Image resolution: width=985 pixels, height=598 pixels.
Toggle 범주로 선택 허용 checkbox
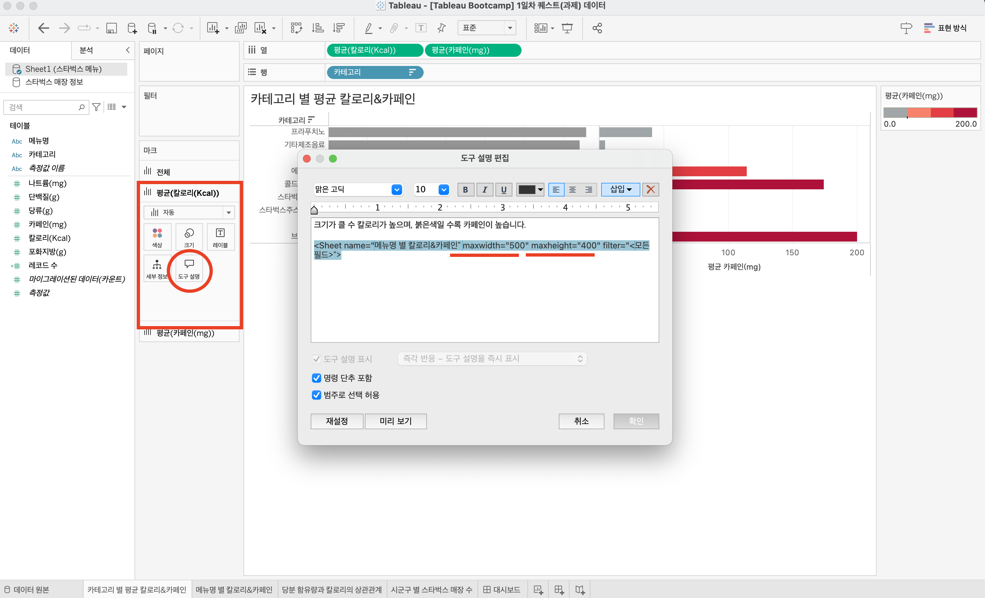pos(316,395)
